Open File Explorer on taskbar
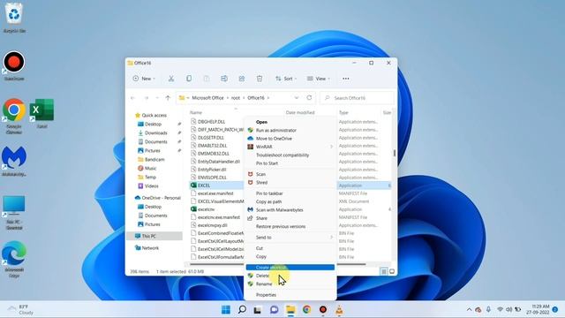Screen dimensions: 565x318 (290, 310)
